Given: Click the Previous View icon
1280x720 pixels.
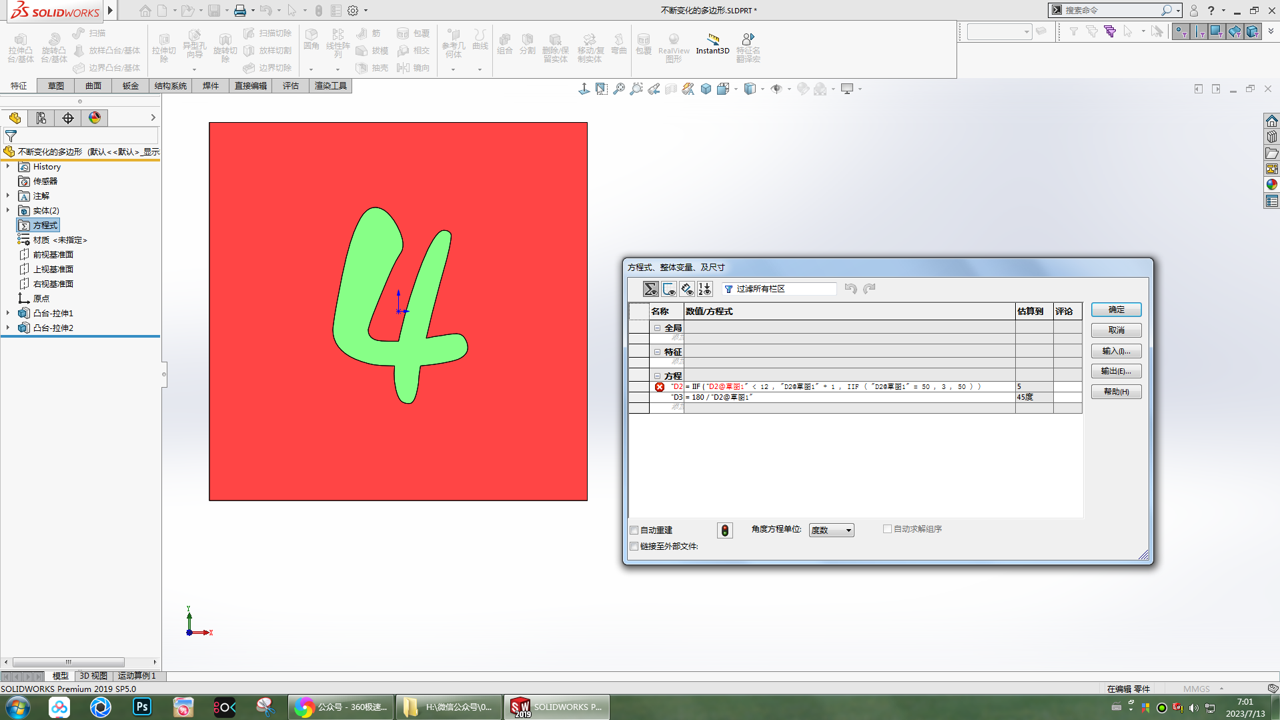Looking at the screenshot, I should tap(654, 89).
